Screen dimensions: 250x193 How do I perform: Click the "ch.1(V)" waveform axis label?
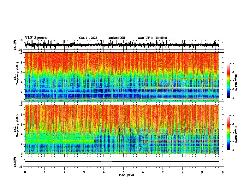[15, 45]
